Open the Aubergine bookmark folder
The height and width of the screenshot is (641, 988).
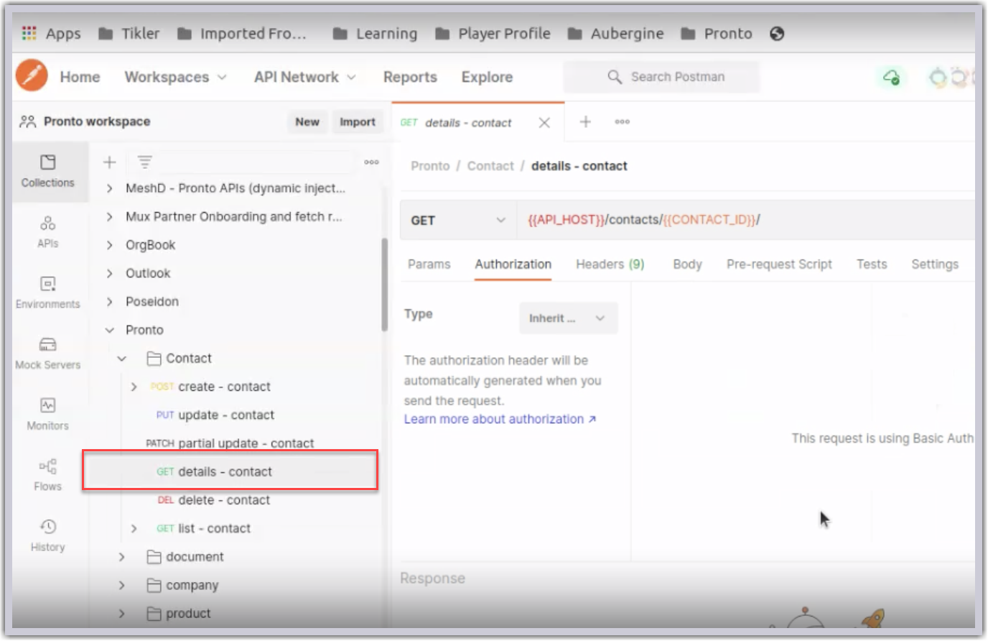616,33
